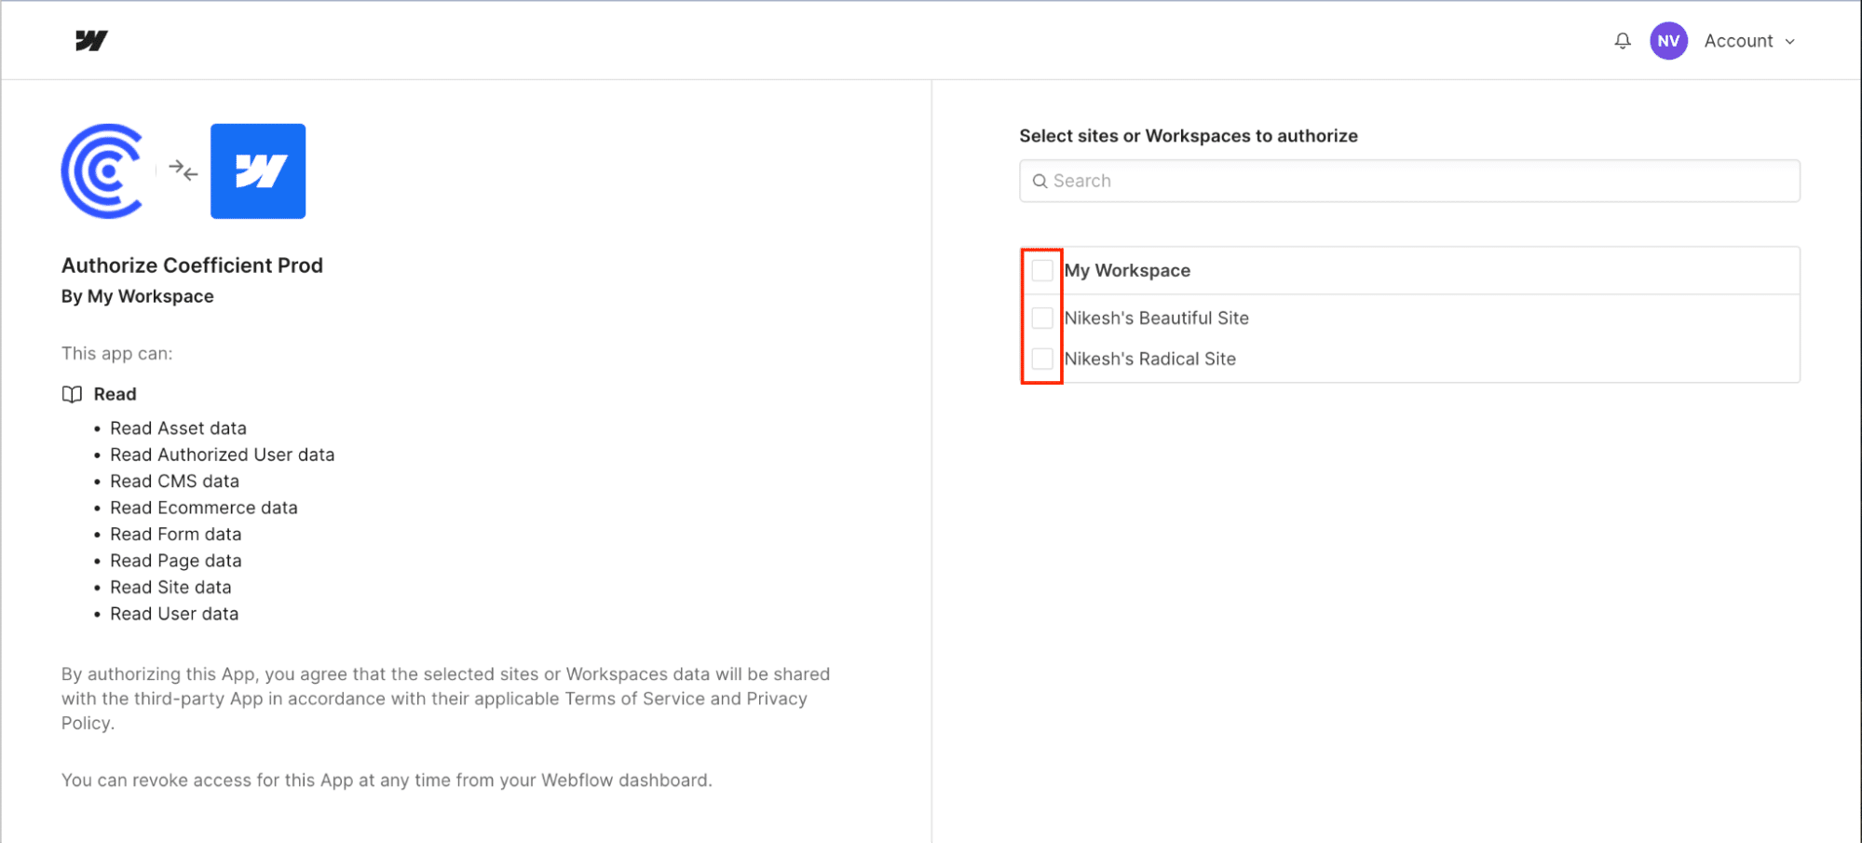Click the Coefficient app logo
This screenshot has height=843, width=1862.
[104, 171]
